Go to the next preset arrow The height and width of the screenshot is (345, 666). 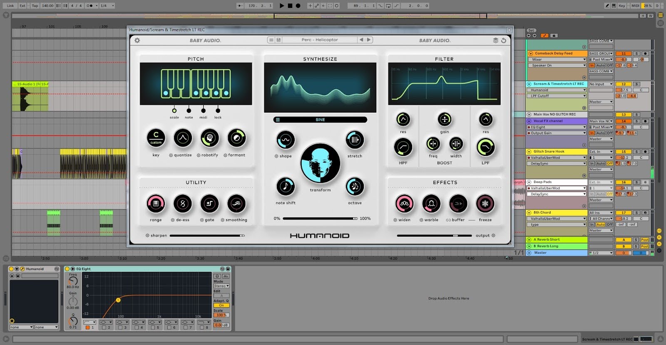[368, 40]
